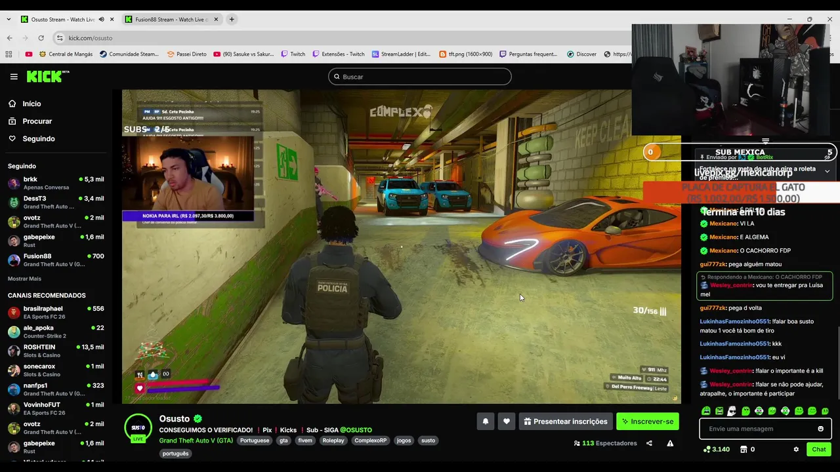Click the green Inscrever-se button

(x=648, y=422)
